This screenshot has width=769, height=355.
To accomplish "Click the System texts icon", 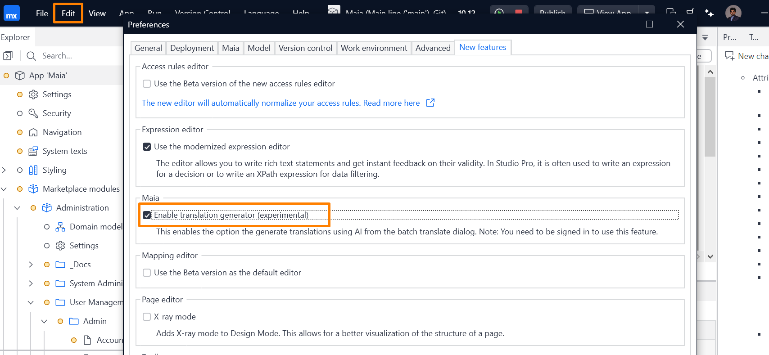I will pyautogui.click(x=33, y=151).
